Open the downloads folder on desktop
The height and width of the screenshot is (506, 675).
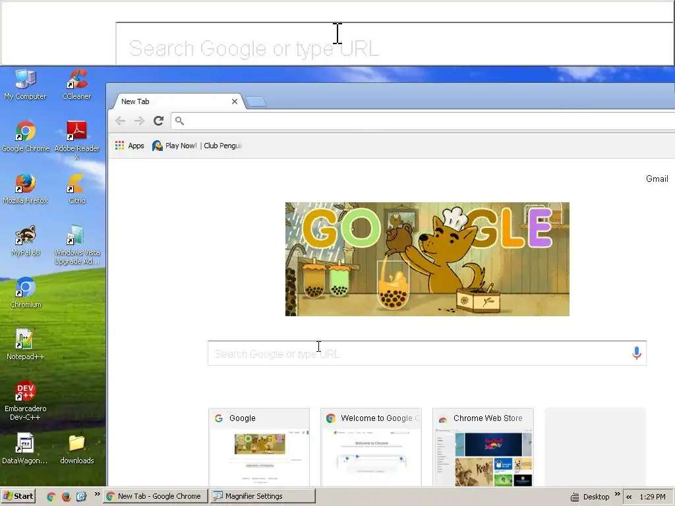(x=76, y=449)
